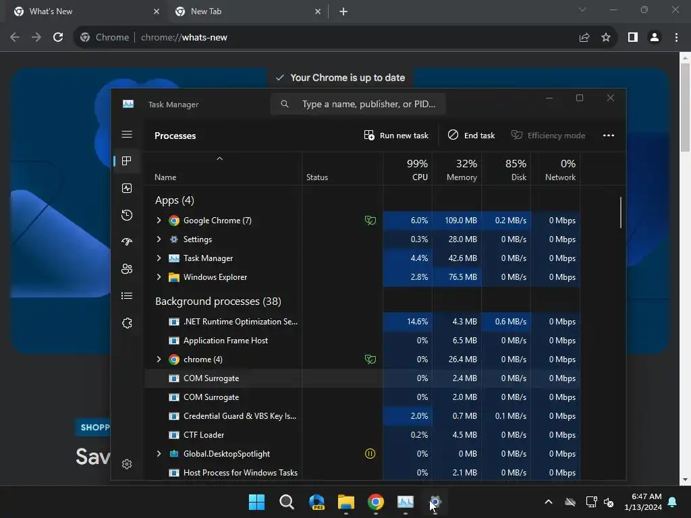Screen dimensions: 691x518
Task: Show hidden system tray icons
Action: (x=548, y=502)
